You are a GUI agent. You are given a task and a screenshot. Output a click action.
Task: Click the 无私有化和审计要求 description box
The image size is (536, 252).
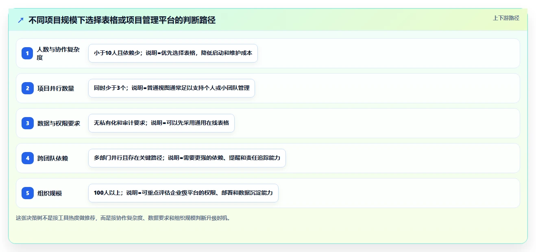[x=161, y=123]
